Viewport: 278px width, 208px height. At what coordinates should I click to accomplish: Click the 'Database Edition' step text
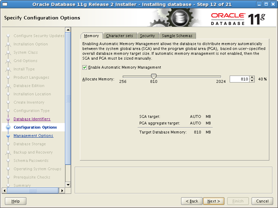pos(29,86)
